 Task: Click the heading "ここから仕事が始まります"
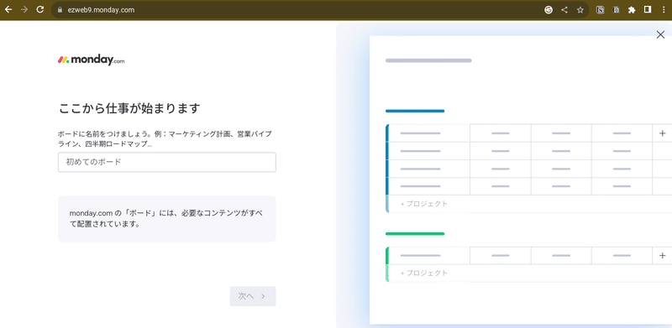pyautogui.click(x=129, y=109)
